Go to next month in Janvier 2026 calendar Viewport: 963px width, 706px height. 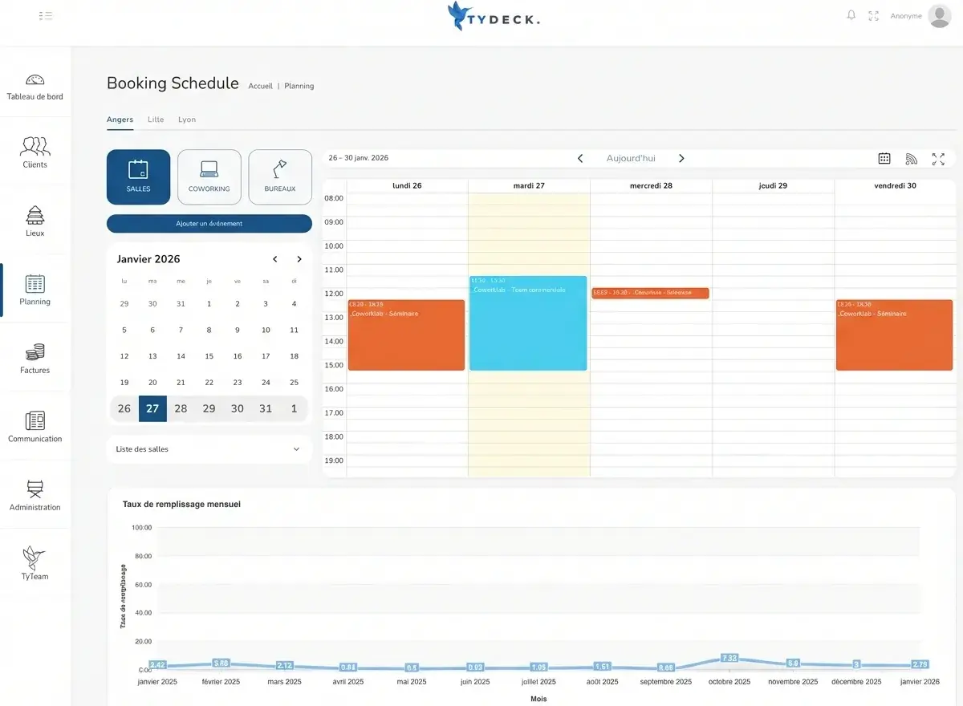point(299,259)
